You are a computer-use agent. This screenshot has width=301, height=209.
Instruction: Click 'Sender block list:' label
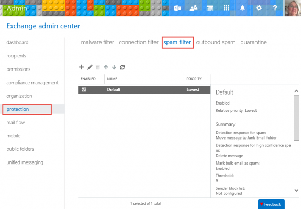point(230,188)
